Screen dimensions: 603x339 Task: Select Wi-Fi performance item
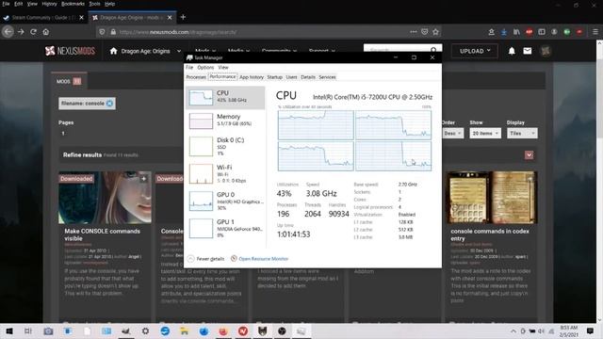tap(225, 173)
